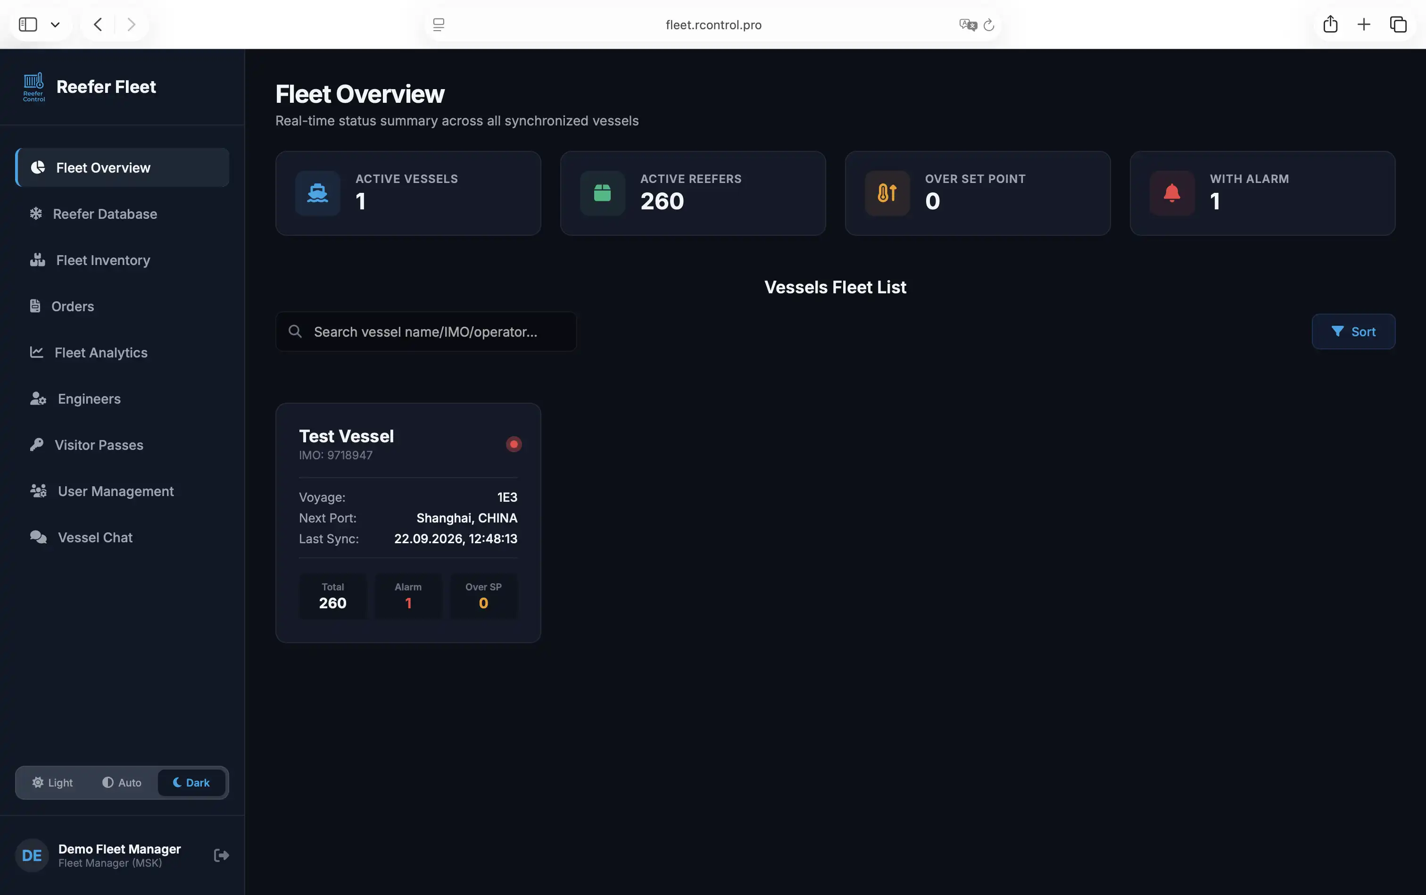Click the thermometer icon in Over Set Point card
The height and width of the screenshot is (895, 1426).
887,193
